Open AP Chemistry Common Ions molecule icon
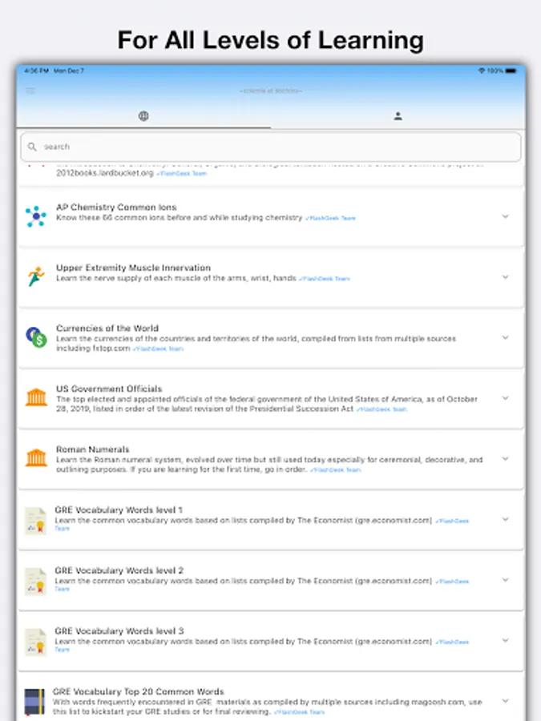The image size is (541, 721). [x=36, y=216]
